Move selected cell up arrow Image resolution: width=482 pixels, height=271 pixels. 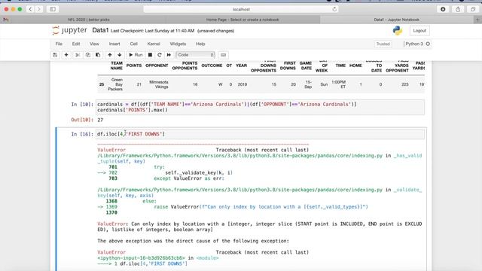click(110, 55)
